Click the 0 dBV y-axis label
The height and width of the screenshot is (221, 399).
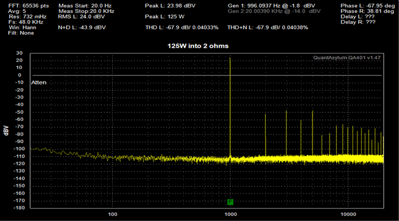(x=19, y=75)
